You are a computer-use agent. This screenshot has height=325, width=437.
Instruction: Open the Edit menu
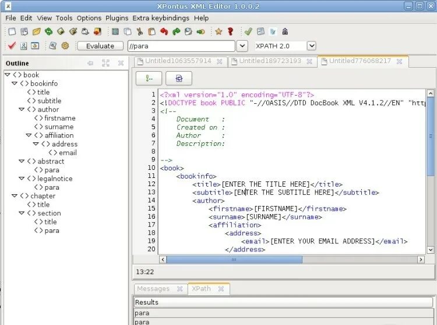(x=26, y=18)
